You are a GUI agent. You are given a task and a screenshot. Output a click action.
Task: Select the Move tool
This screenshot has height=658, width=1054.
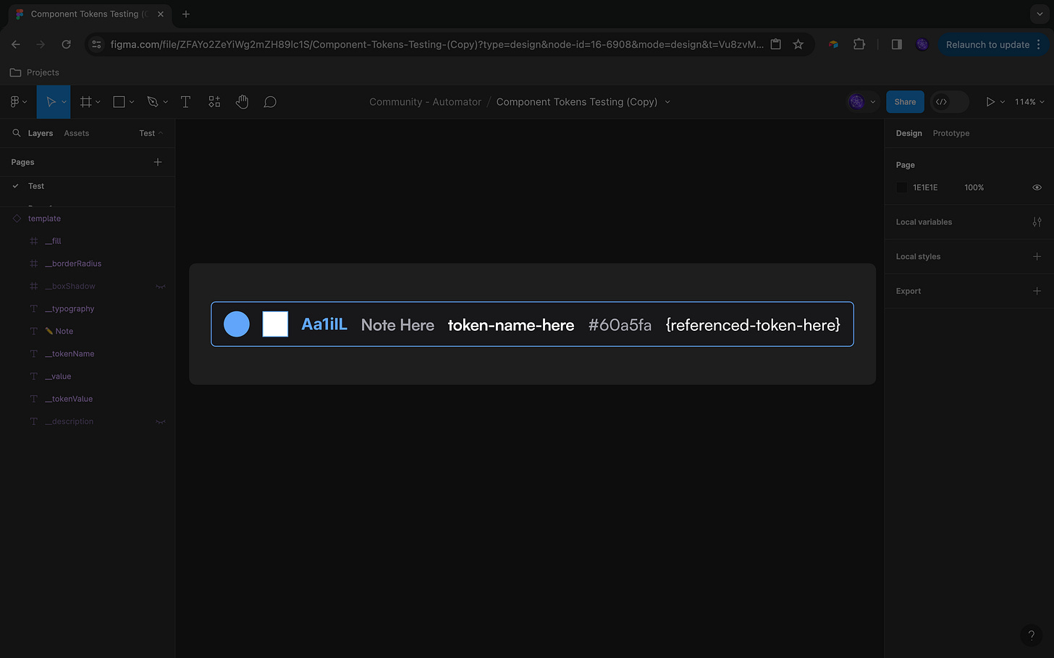(x=50, y=102)
